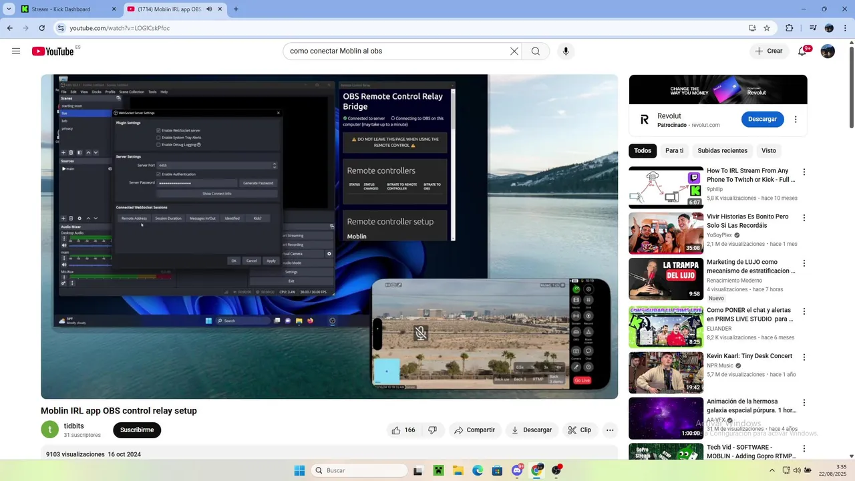
Task: Open the Crear button
Action: 769,51
